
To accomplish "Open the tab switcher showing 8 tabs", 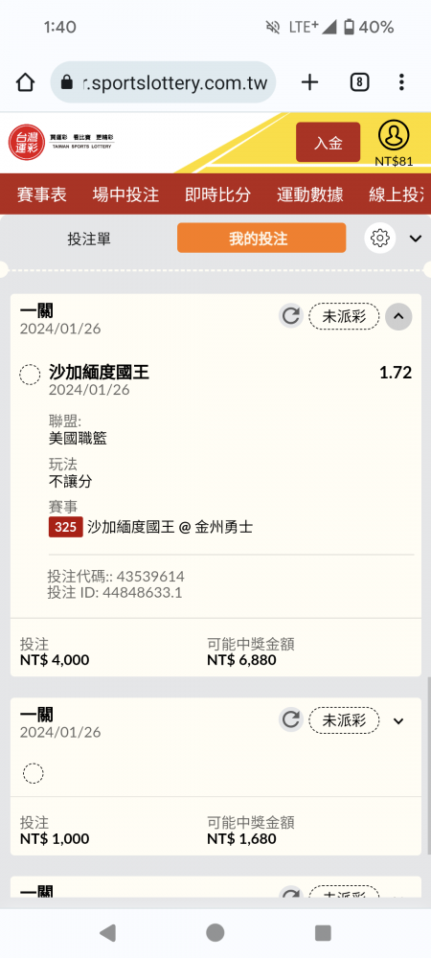I will (359, 81).
